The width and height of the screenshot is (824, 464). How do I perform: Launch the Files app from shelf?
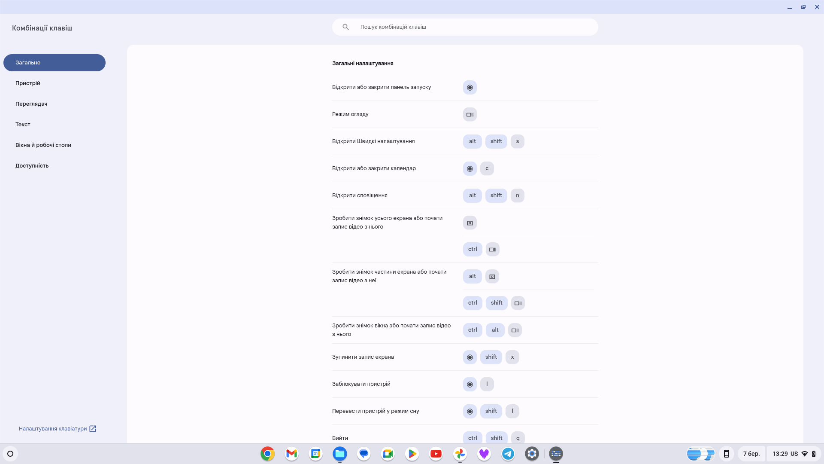click(x=339, y=454)
